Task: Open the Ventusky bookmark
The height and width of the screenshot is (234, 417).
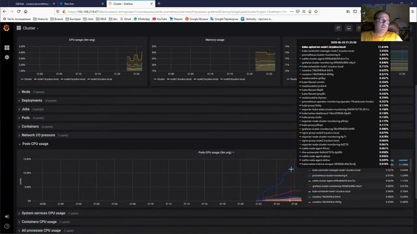Action: point(257,19)
